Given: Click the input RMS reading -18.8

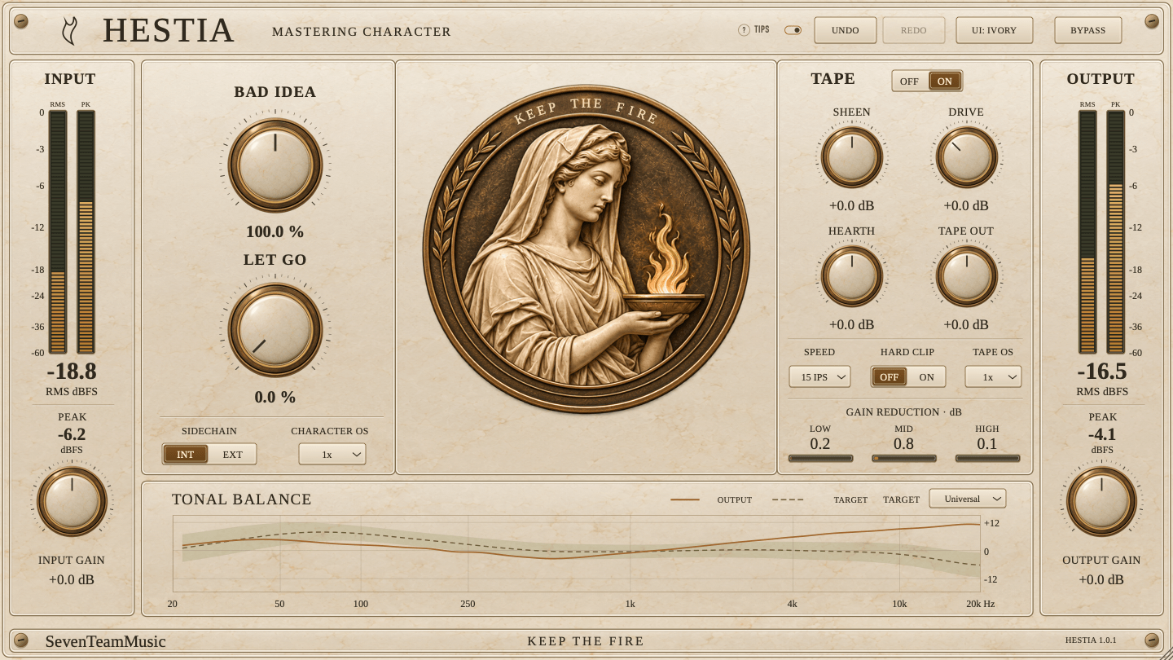Looking at the screenshot, I should click(72, 372).
